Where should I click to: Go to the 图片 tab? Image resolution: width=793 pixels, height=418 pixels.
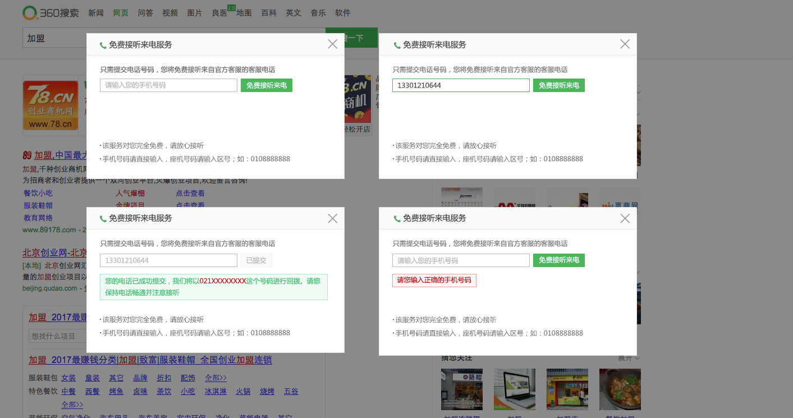(195, 13)
